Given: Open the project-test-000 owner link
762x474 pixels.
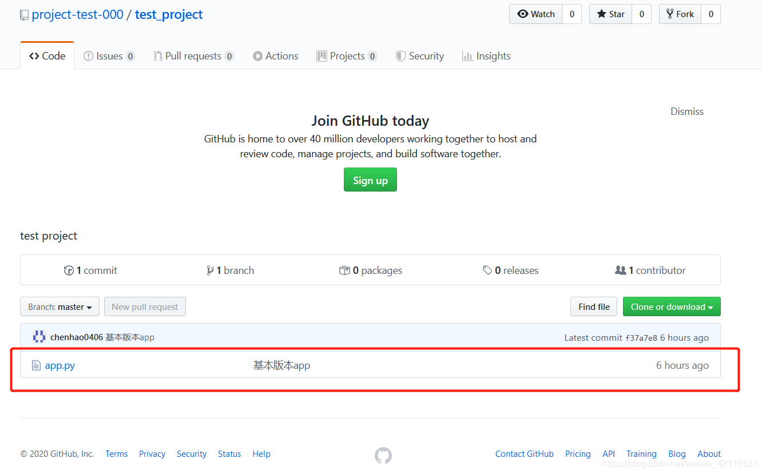Looking at the screenshot, I should tap(78, 15).
